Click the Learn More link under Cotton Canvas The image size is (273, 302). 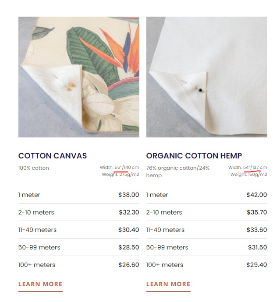(x=40, y=284)
